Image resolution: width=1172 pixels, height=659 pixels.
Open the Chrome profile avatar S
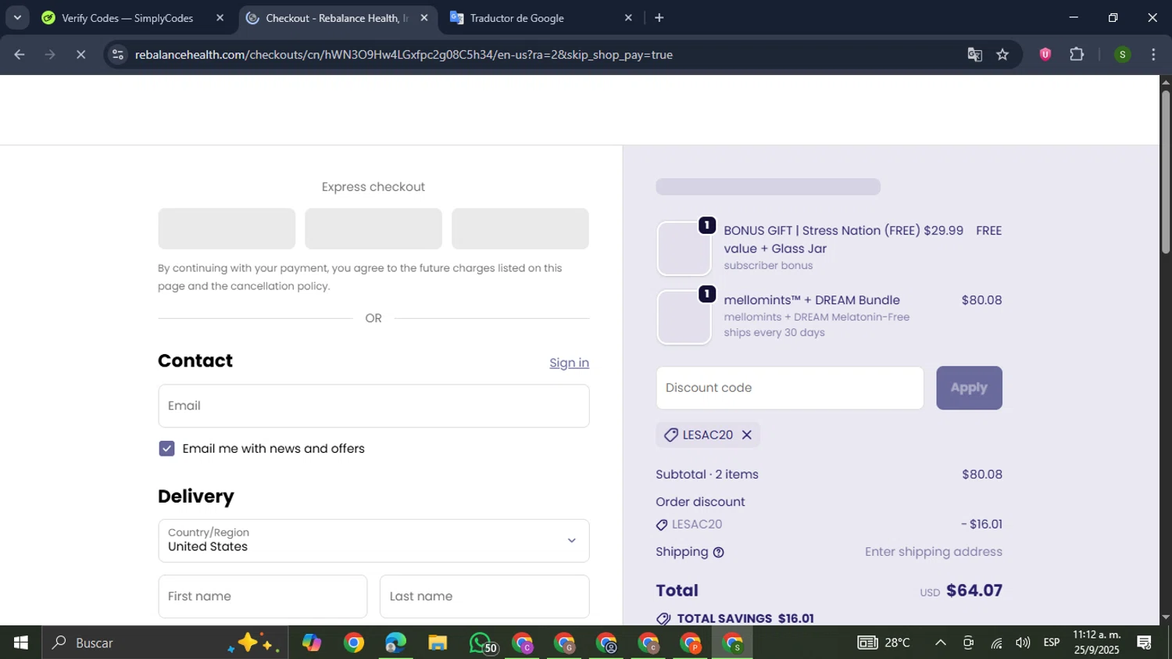[1122, 55]
